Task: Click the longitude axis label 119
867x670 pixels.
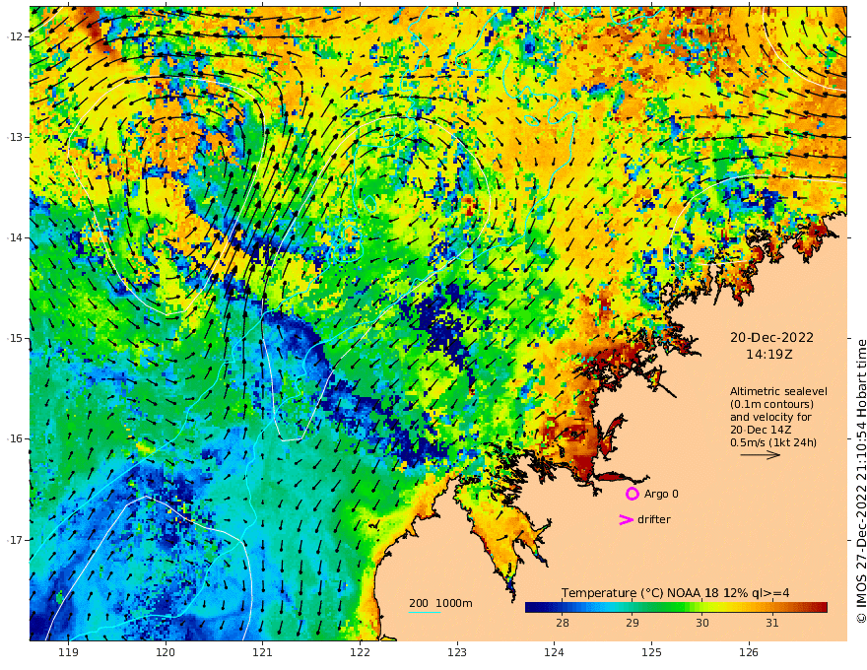Action: 69,652
